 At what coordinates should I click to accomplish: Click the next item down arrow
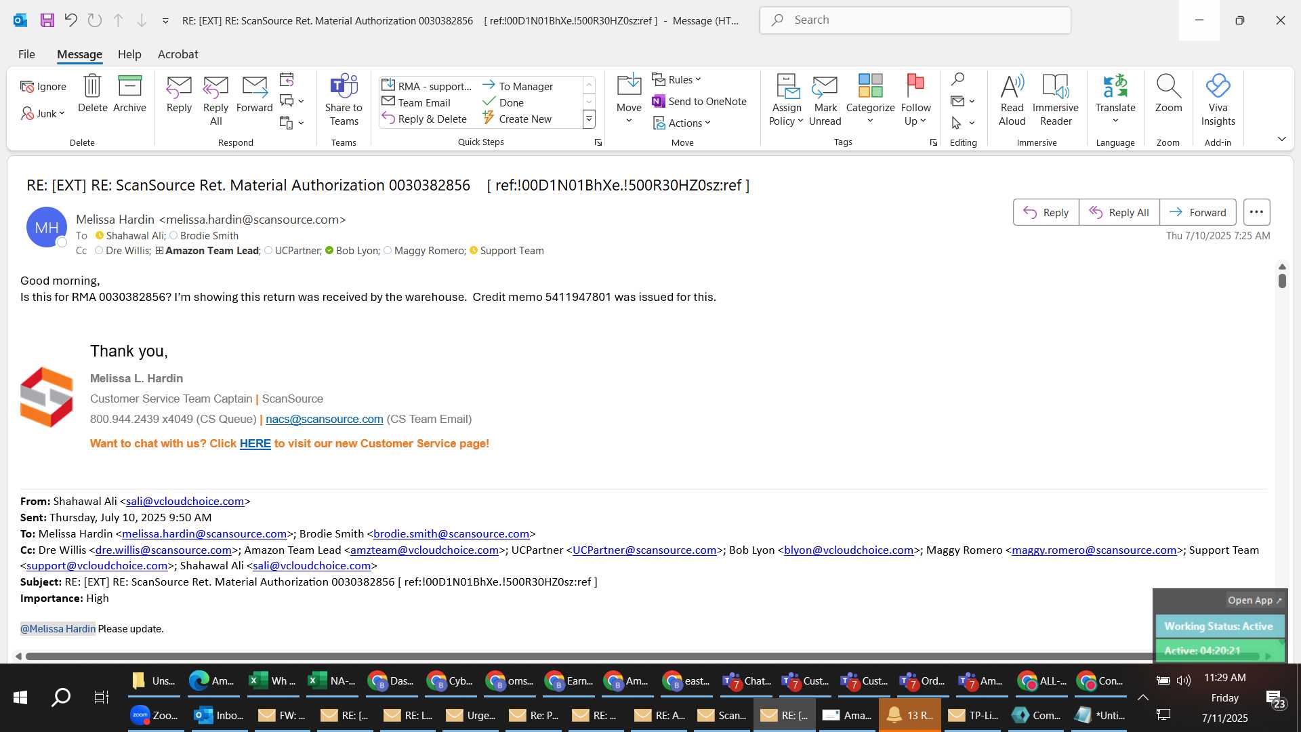142,20
